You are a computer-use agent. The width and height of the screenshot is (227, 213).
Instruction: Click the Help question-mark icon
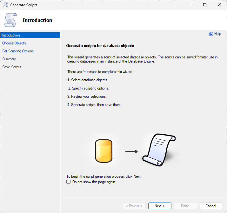point(211,34)
